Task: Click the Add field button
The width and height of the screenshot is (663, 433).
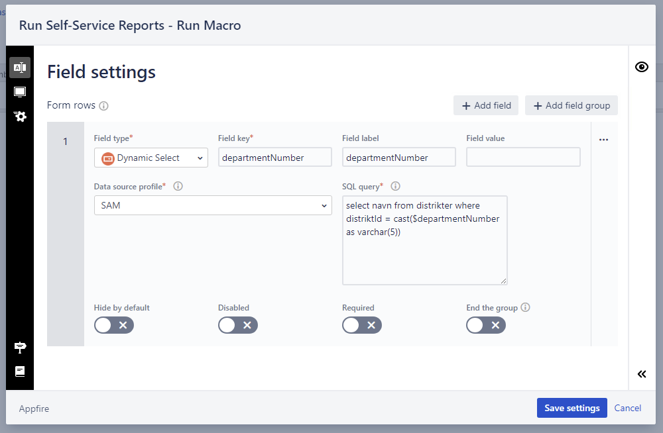Action: [486, 105]
